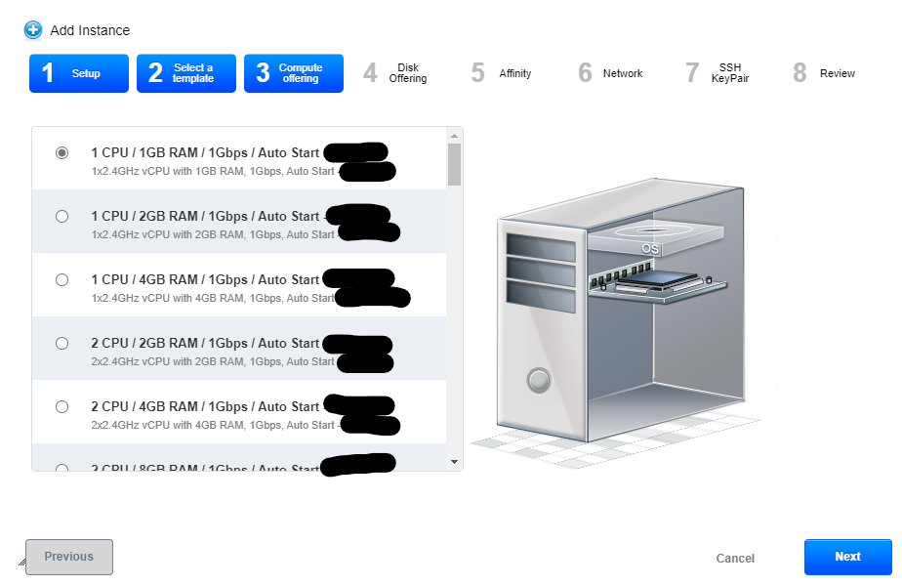Click the Add Instance plus icon
The height and width of the screenshot is (585, 902).
coord(32,29)
